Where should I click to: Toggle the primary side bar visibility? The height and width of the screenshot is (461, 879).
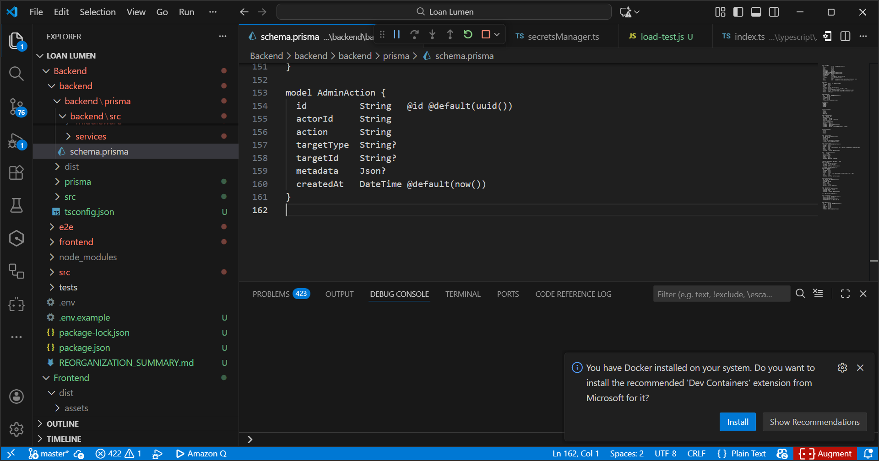738,12
